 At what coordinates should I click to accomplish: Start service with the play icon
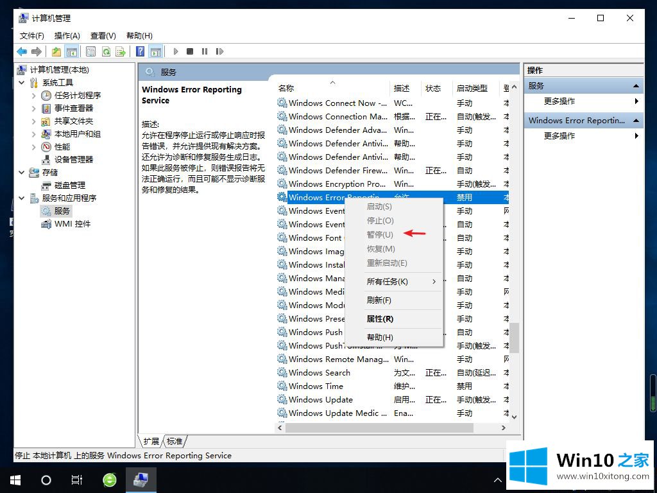click(x=176, y=51)
